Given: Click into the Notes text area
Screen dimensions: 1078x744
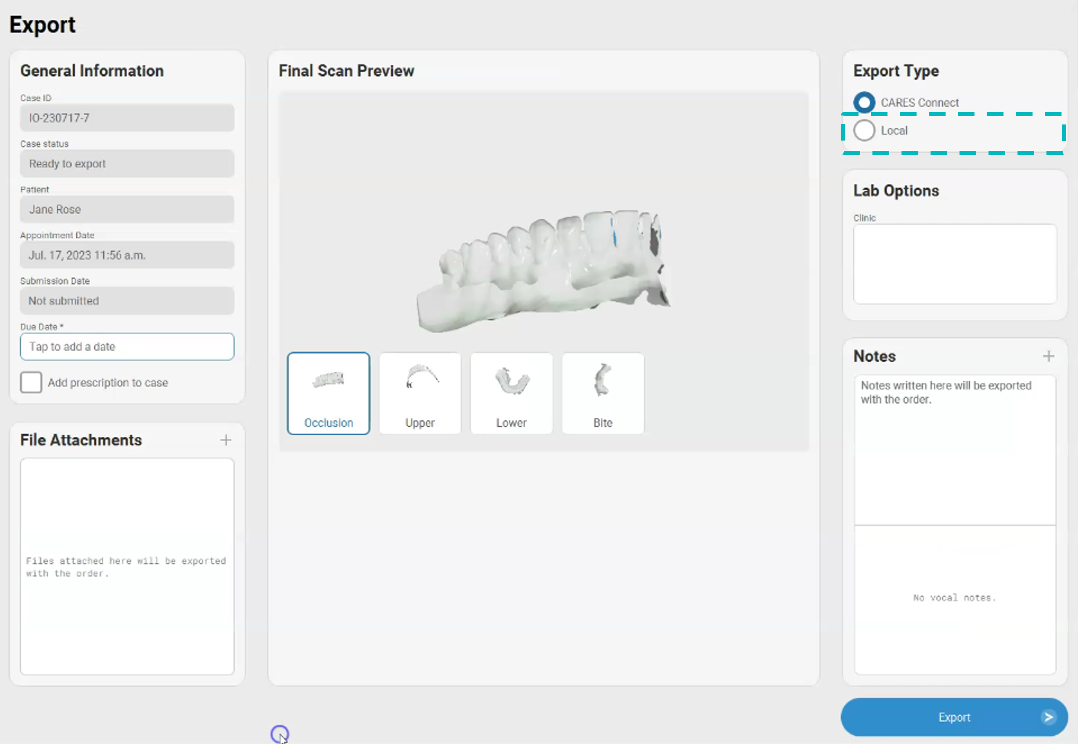Looking at the screenshot, I should (955, 450).
